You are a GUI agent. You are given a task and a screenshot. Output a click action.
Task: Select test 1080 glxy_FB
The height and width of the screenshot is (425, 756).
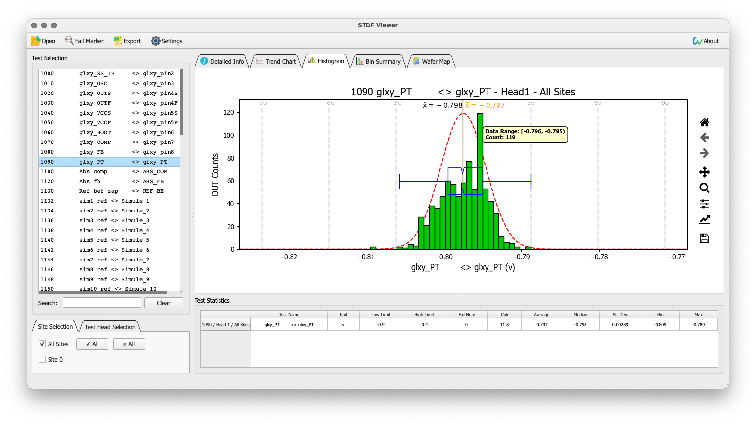tap(109, 152)
